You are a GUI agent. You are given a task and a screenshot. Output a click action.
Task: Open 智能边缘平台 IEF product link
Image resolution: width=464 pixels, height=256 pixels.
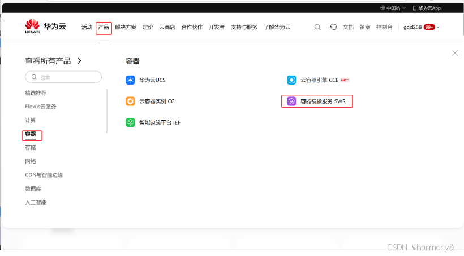(x=160, y=122)
